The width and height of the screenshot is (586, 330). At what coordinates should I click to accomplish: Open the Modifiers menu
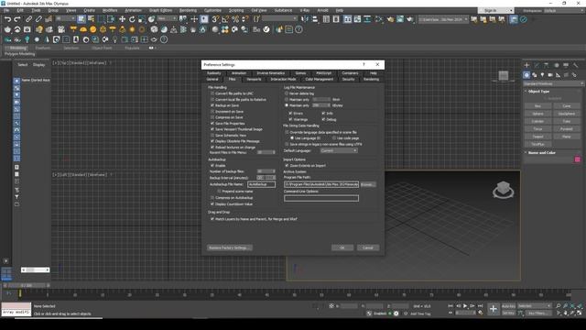tap(110, 10)
